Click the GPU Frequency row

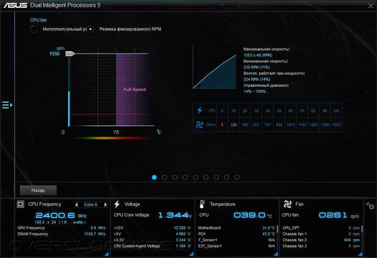[x=62, y=228]
